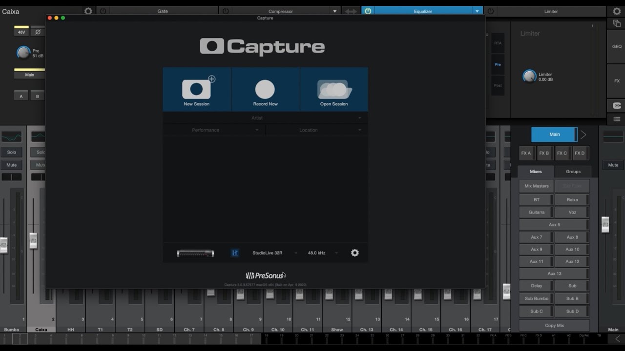Image resolution: width=625 pixels, height=351 pixels.
Task: Select the Sub Bumbo mix
Action: click(x=536, y=298)
